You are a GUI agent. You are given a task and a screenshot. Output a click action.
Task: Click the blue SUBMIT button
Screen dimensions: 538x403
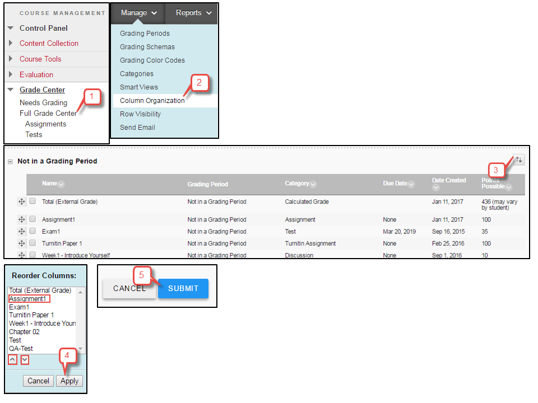point(183,289)
